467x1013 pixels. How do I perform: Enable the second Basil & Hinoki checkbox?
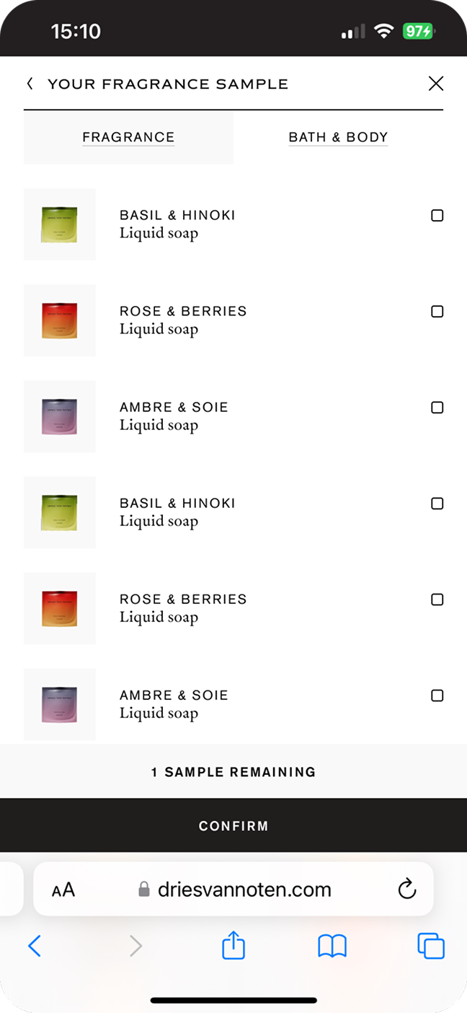[x=437, y=504]
